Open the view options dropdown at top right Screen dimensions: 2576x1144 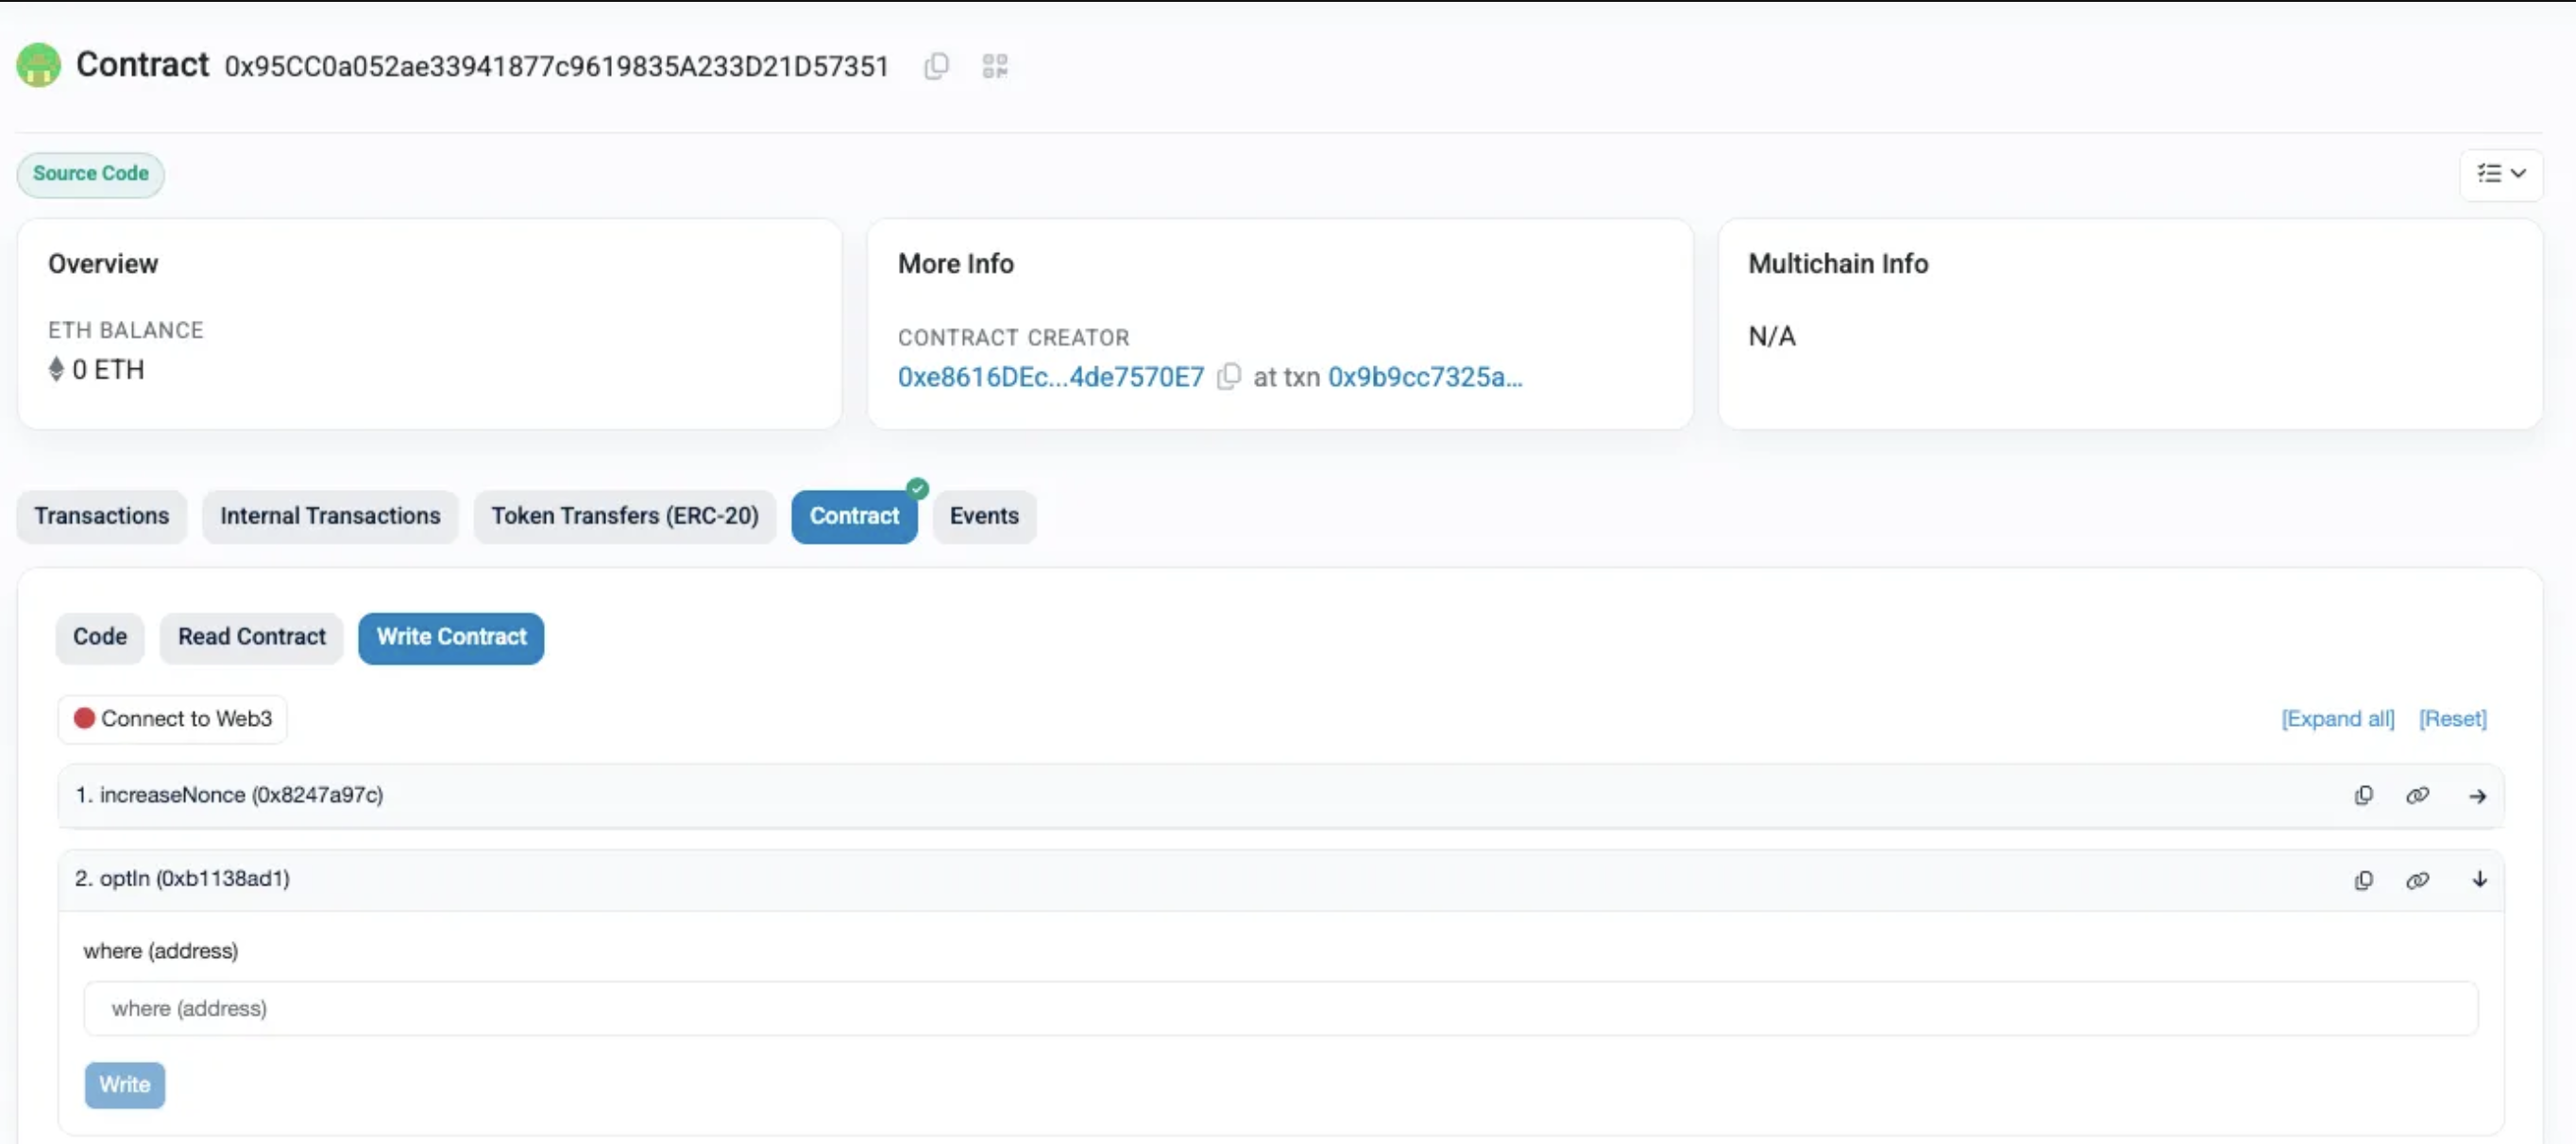click(2501, 174)
